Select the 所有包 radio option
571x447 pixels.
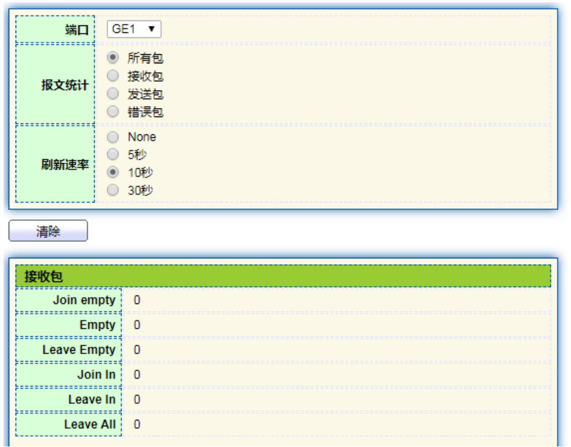click(114, 58)
